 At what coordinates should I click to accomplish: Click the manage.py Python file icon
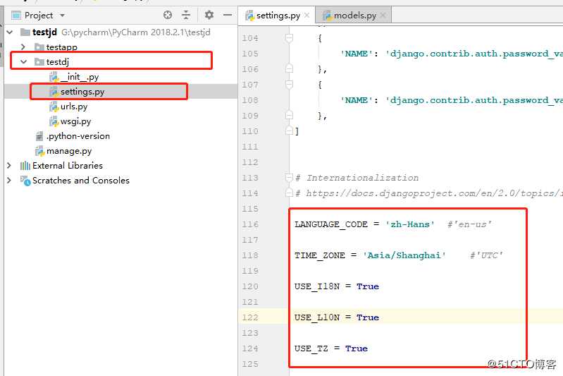(x=39, y=151)
